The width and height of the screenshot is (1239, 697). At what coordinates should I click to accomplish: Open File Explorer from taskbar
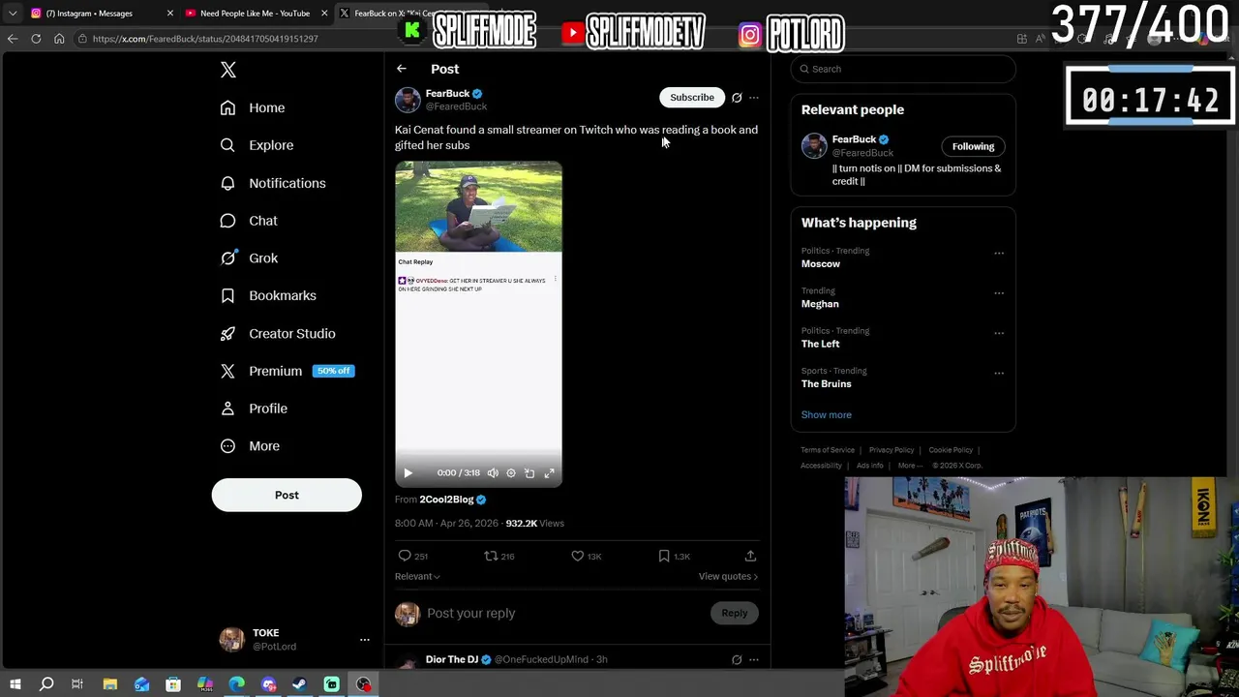(x=110, y=684)
